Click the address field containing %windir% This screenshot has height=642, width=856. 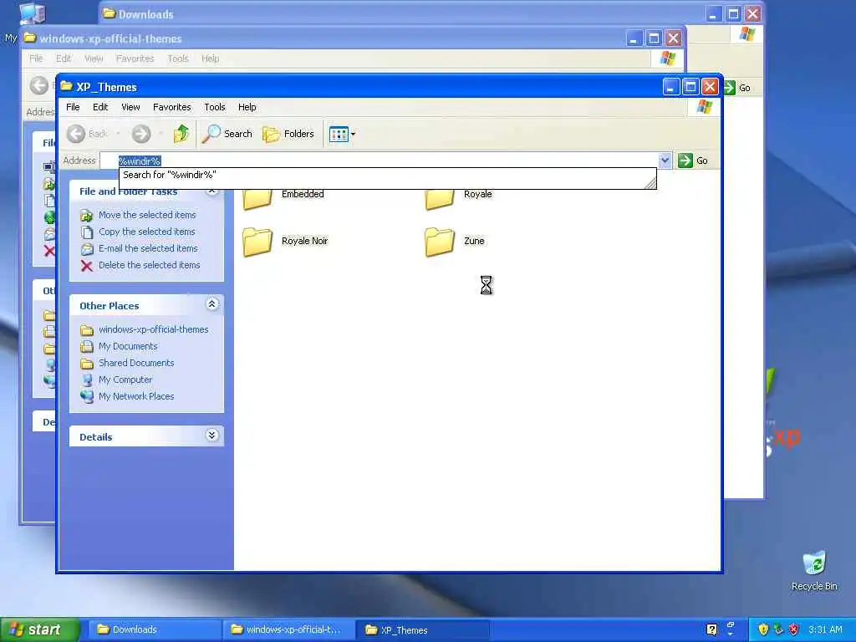379,160
